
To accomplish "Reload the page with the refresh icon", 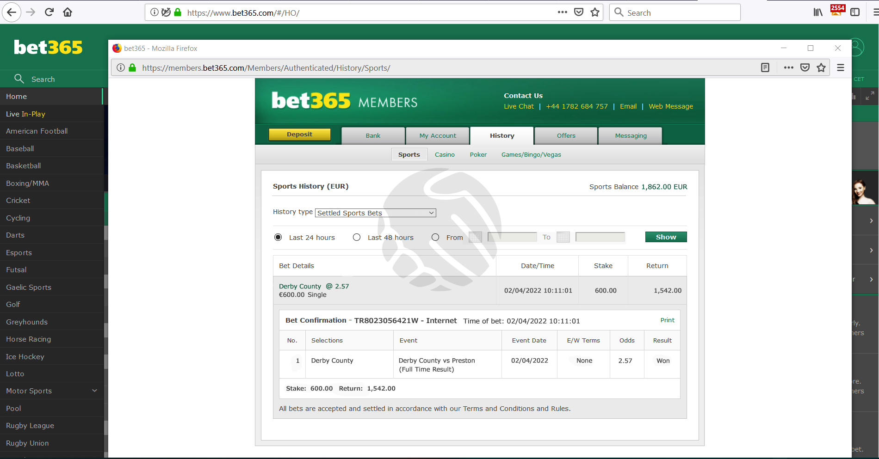I will [49, 12].
